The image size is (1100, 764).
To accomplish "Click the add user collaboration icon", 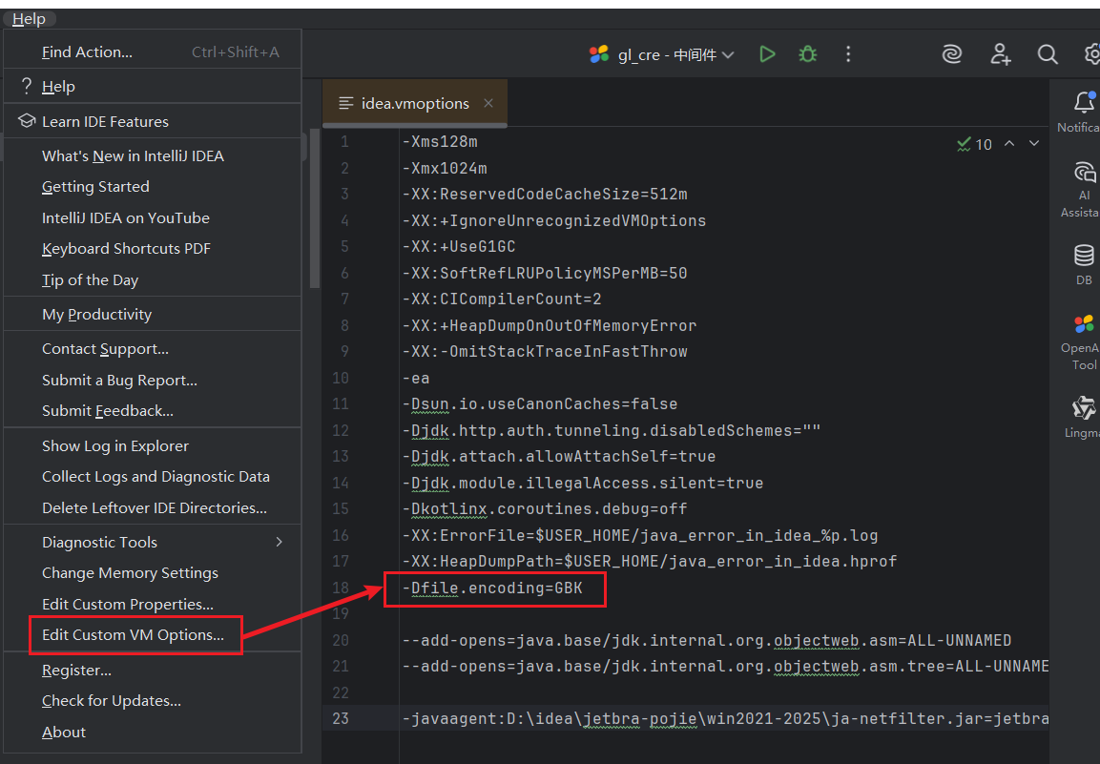I will (1001, 54).
